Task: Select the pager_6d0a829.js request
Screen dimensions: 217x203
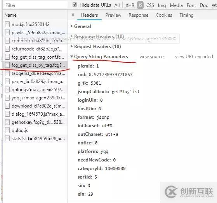Action: click(35, 82)
